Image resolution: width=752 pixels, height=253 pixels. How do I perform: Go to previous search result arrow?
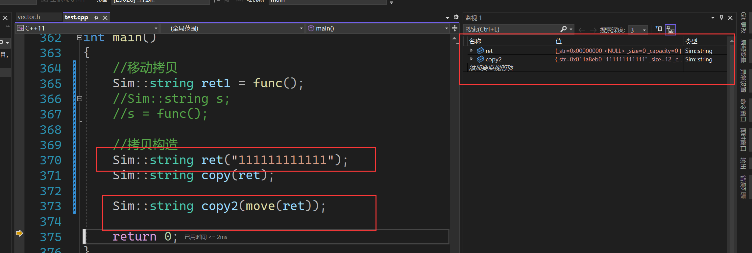581,30
